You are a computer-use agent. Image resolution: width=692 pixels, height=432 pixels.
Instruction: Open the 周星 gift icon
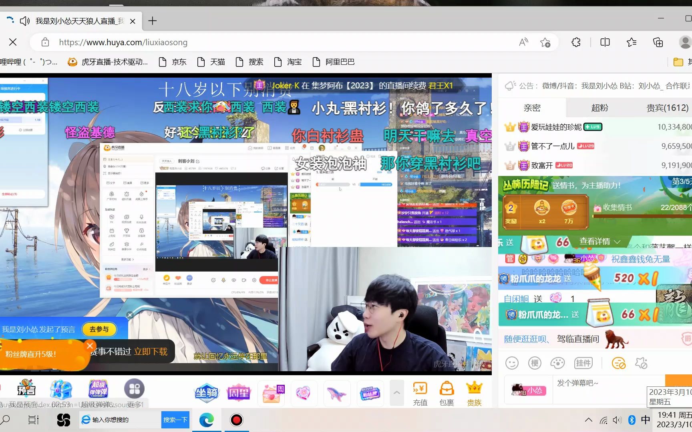(x=238, y=393)
